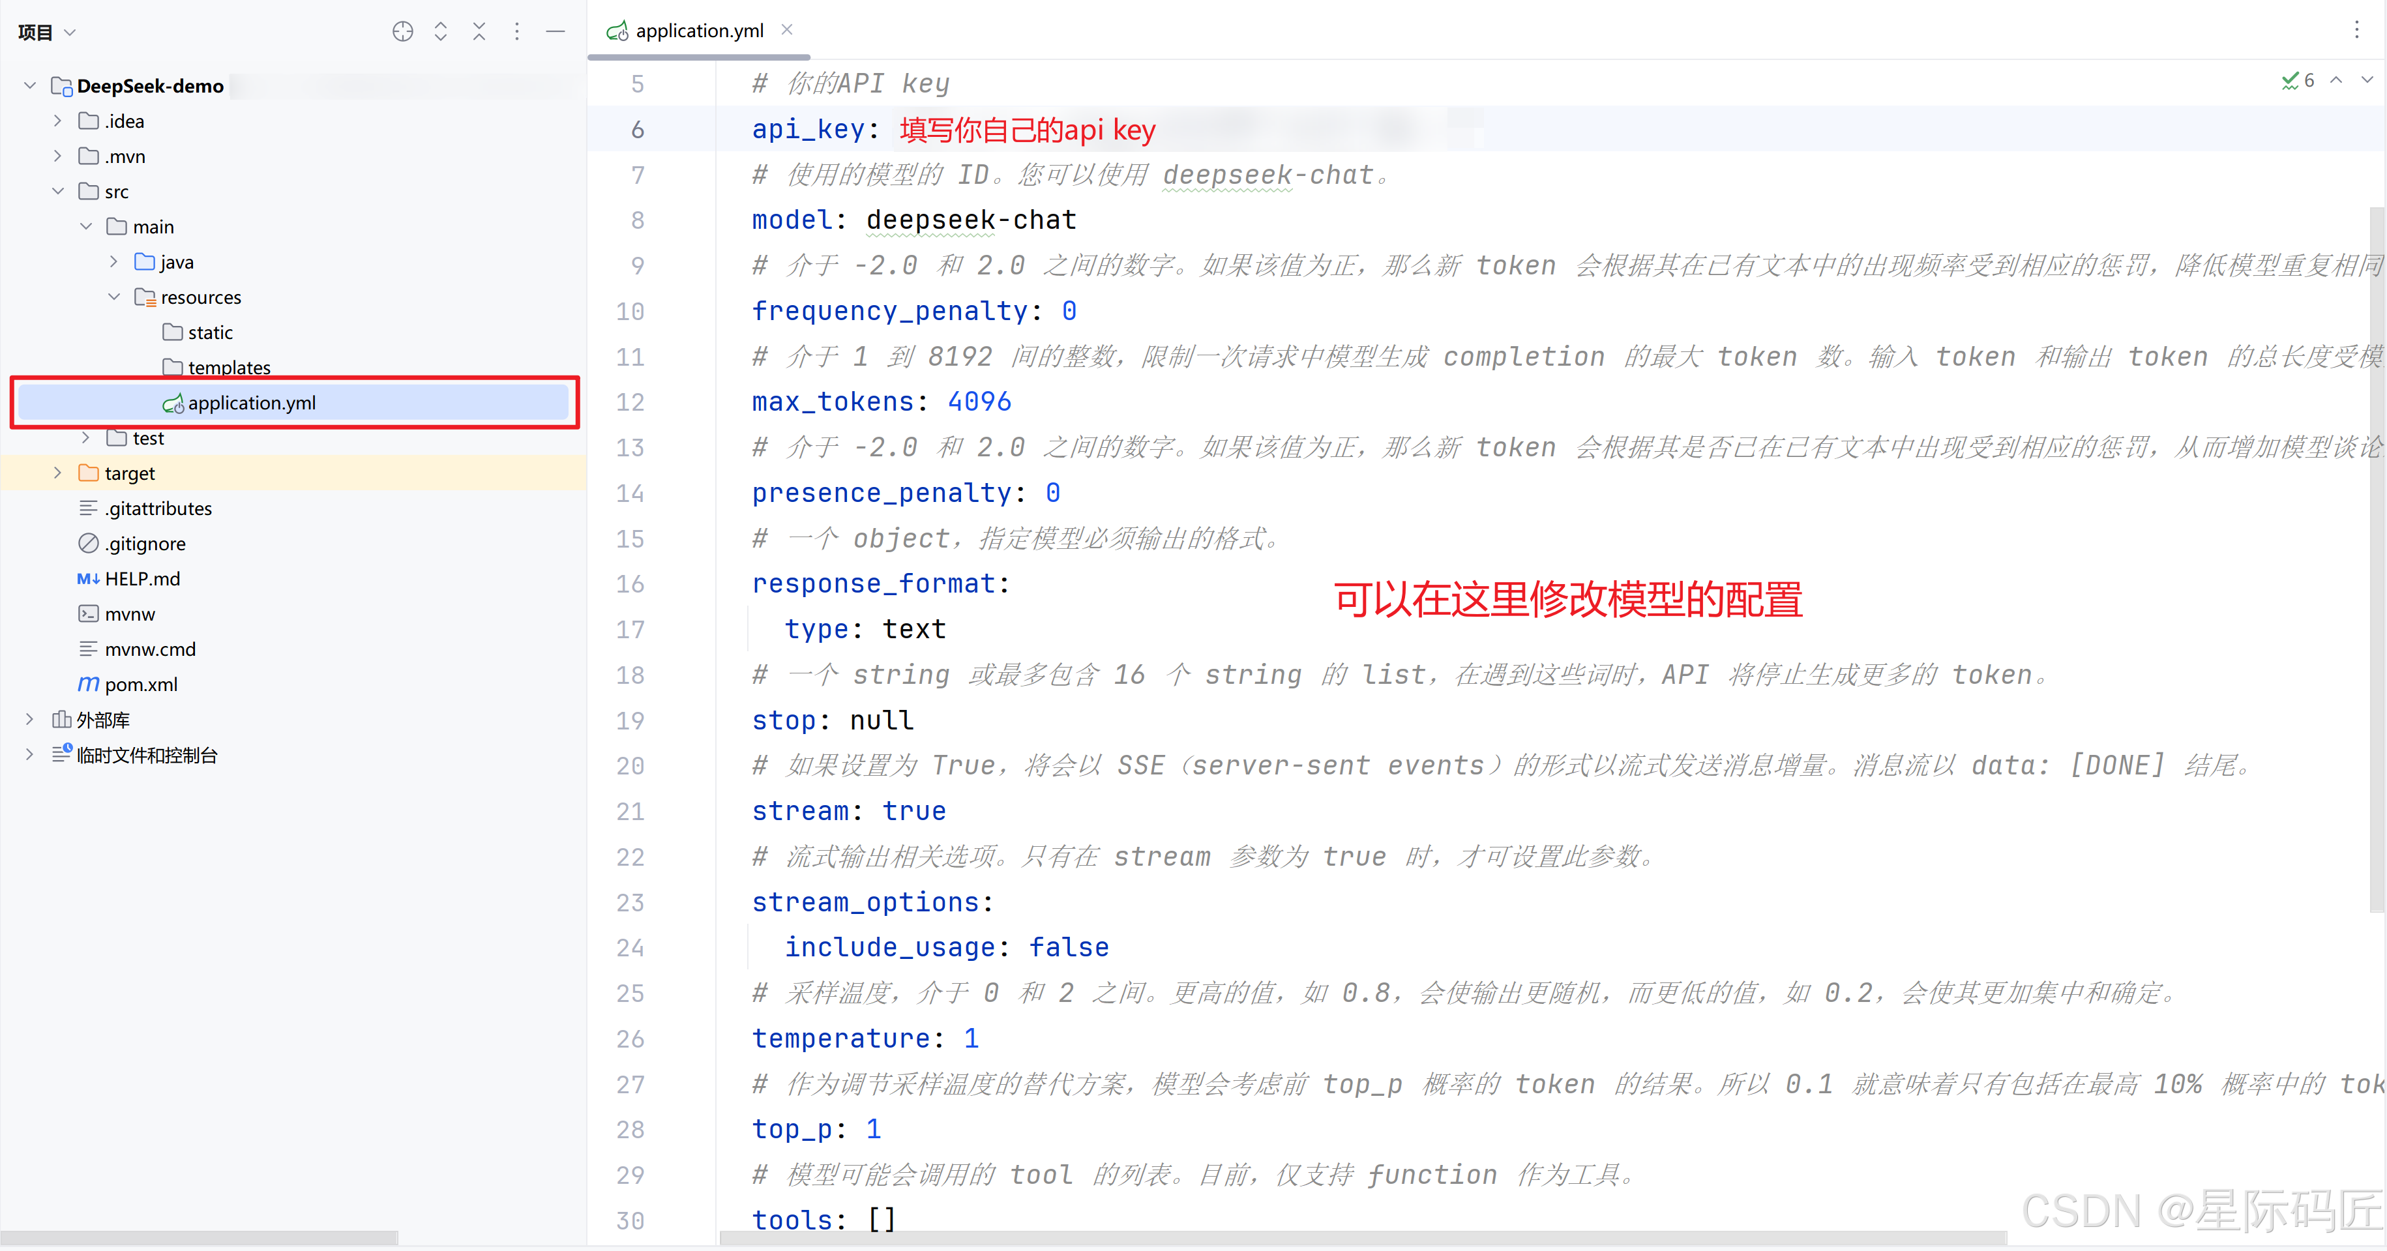Select the application.yml editor tab
Viewport: 2387px width, 1251px height.
(x=699, y=31)
